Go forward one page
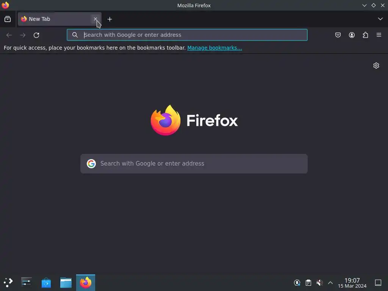The height and width of the screenshot is (291, 388). (x=23, y=35)
